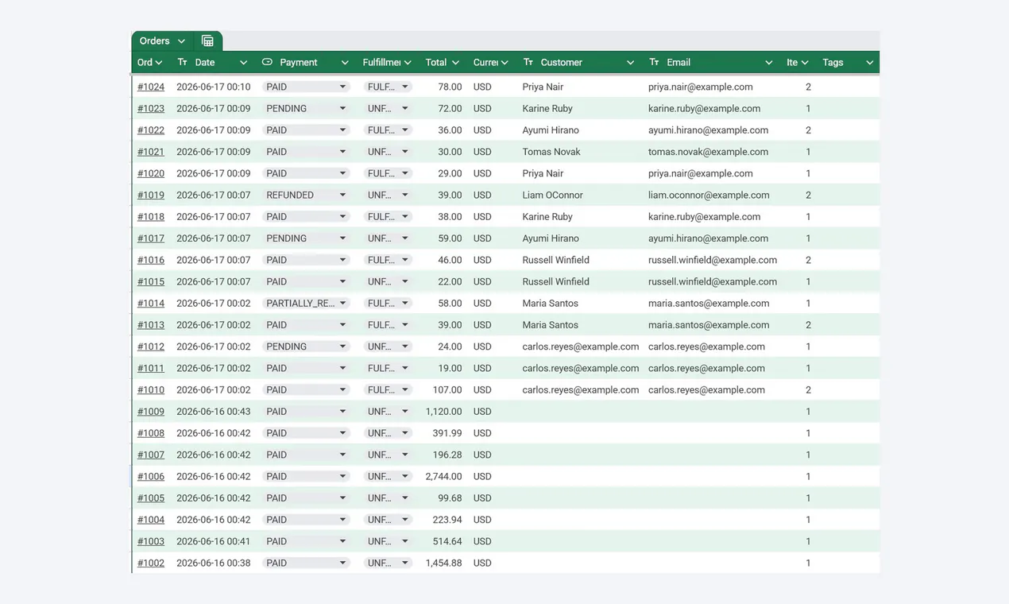Open the Email column filter arrow

coord(768,63)
